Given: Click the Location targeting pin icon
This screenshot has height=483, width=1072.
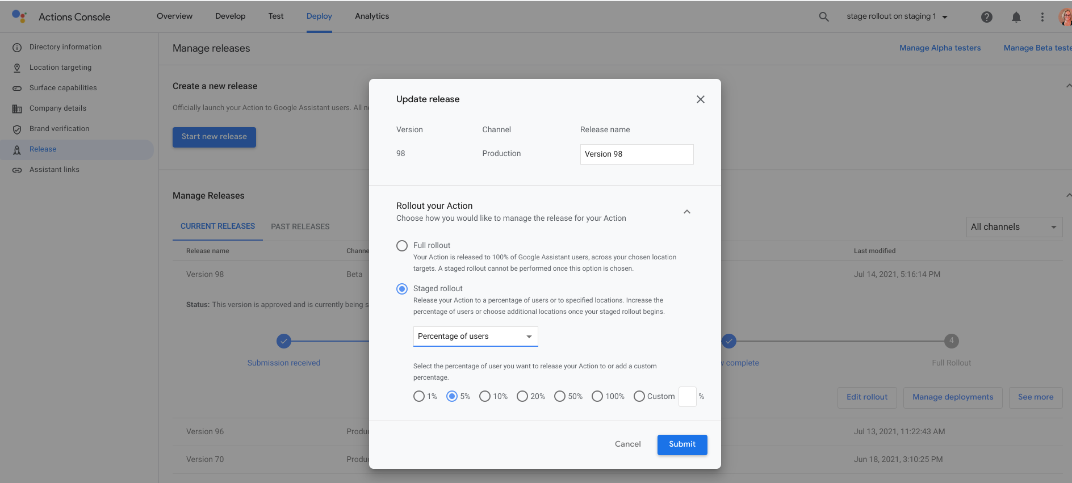Looking at the screenshot, I should [17, 68].
